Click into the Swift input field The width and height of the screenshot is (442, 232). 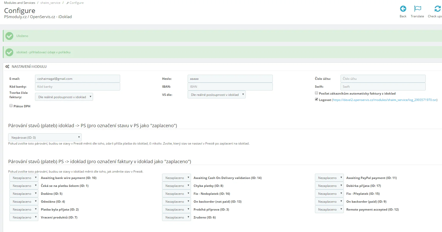pos(383,87)
